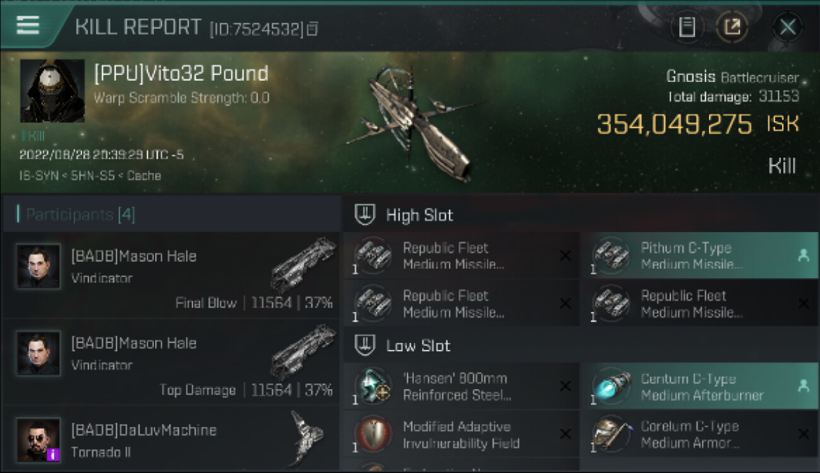Click the Pithum C-Type looted person icon
Viewport: 820px width, 473px height.
pos(804,255)
